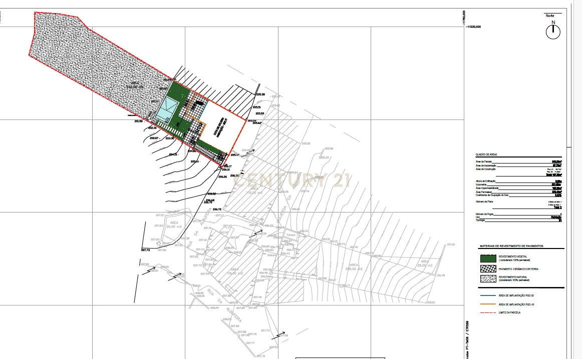
Task: Select "Área de Construção" in the areas table
Action: [485, 169]
